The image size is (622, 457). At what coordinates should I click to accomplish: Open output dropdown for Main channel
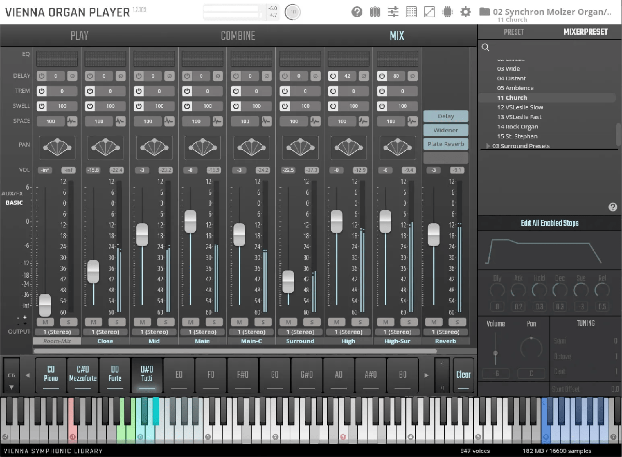pos(203,332)
